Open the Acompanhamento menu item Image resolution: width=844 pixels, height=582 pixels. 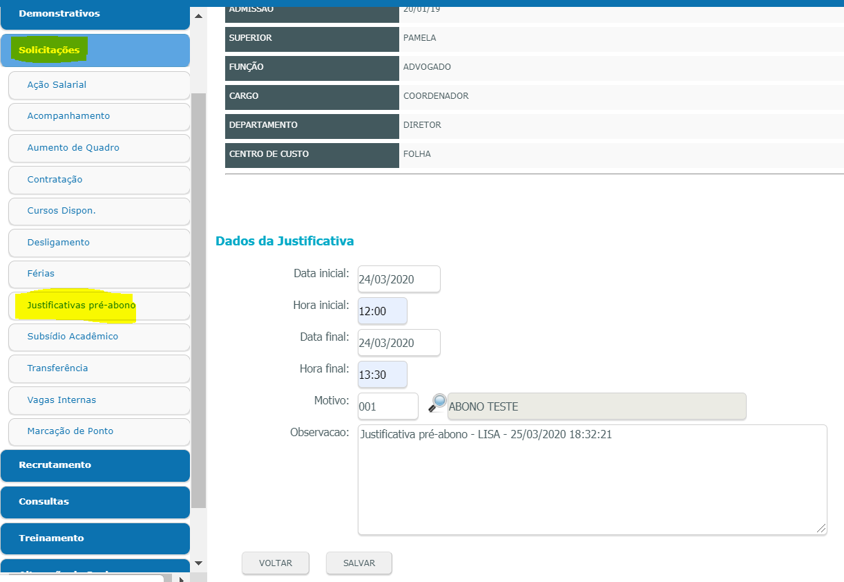click(x=99, y=116)
